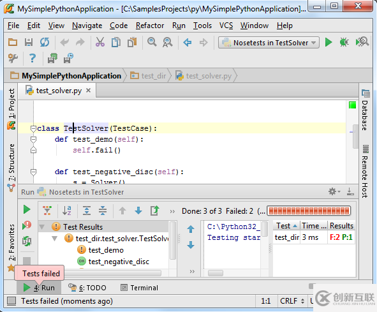
Task: Click the Rerun failed tests icon
Action: tap(27, 225)
